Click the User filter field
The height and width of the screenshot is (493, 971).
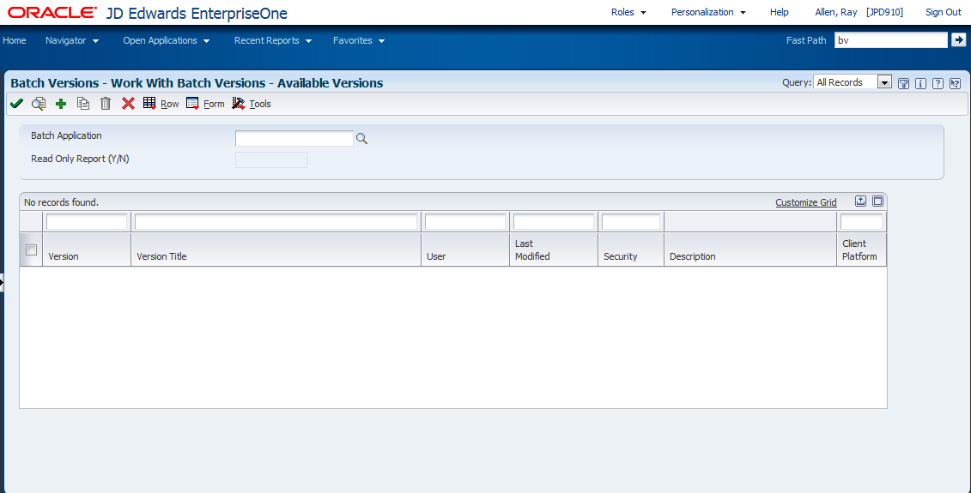pos(465,221)
